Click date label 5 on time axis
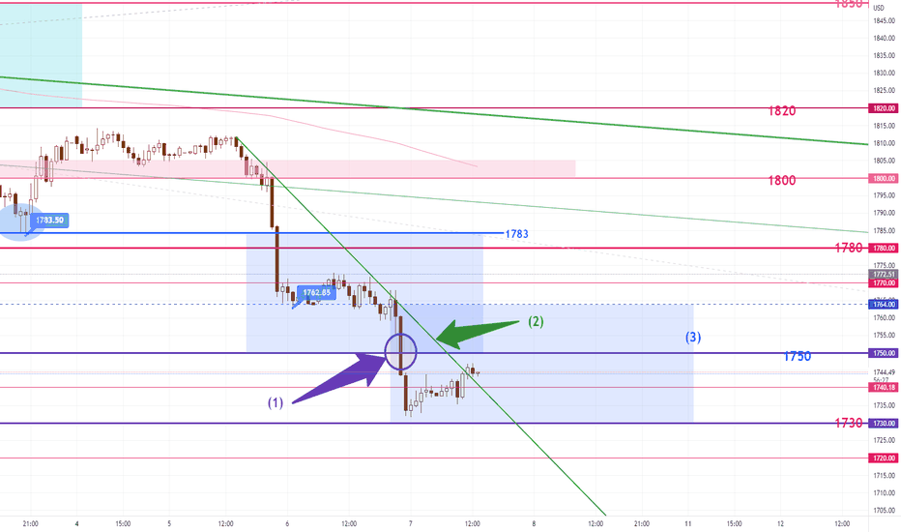Image resolution: width=901 pixels, height=532 pixels. pyautogui.click(x=169, y=524)
